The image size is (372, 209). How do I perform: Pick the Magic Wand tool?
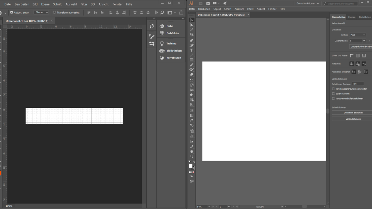(191, 30)
